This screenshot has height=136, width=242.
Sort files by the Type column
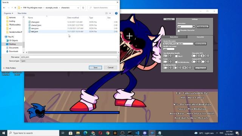point(91,18)
